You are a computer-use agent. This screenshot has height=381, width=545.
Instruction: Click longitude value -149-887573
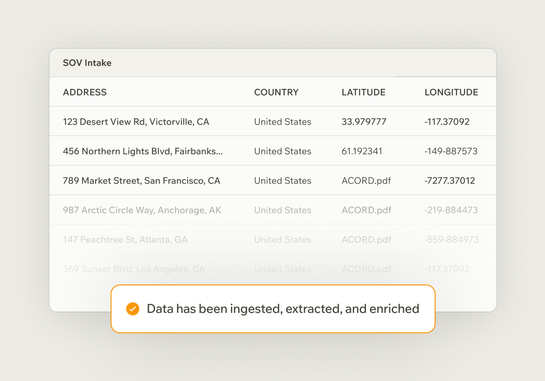coord(451,151)
